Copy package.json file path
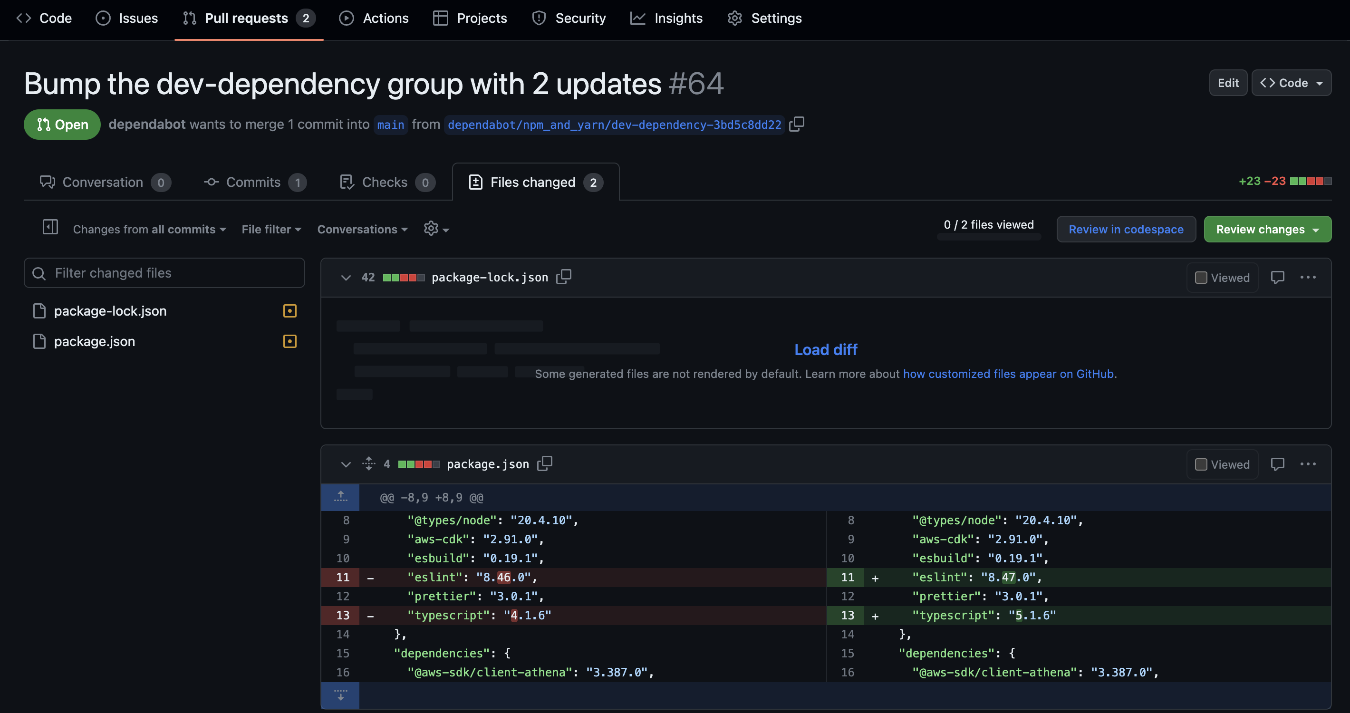Image resolution: width=1350 pixels, height=713 pixels. [x=545, y=463]
